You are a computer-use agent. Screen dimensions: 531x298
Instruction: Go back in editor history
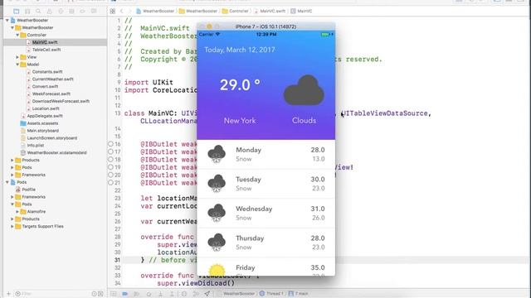click(x=122, y=11)
